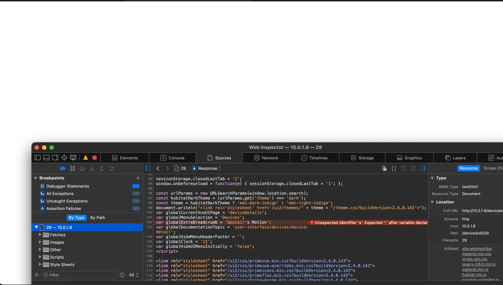Open jquery-3.6.0.min.js link
The image size is (503, 285).
479,264
